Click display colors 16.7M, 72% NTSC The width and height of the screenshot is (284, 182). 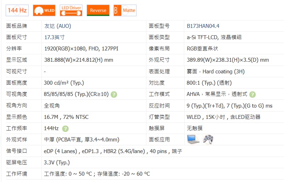coord(66,117)
